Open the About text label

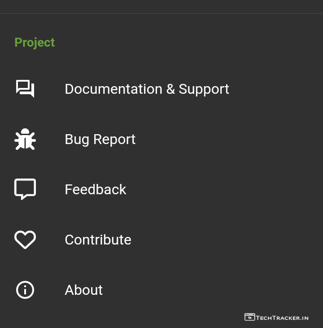[x=84, y=290]
